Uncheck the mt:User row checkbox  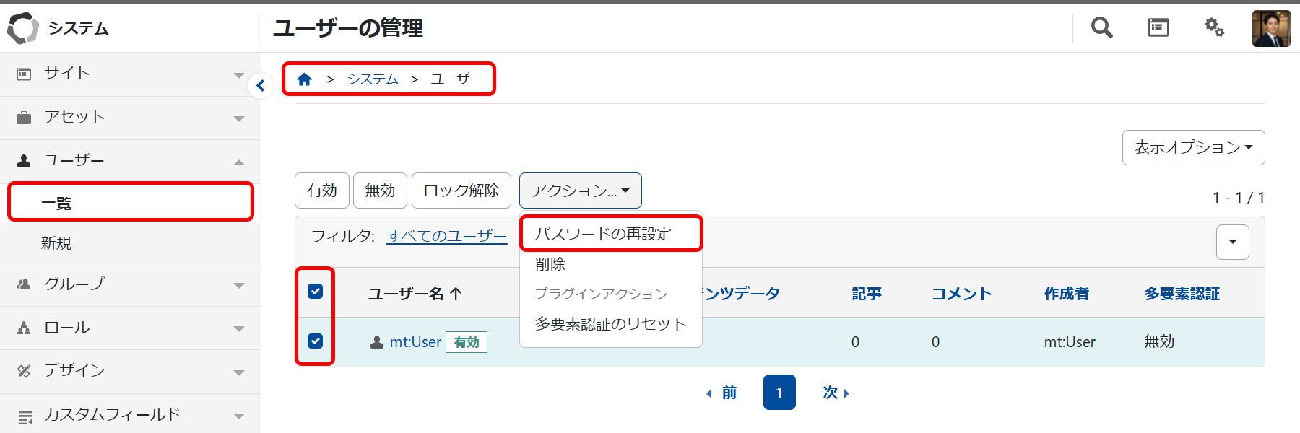[x=316, y=341]
